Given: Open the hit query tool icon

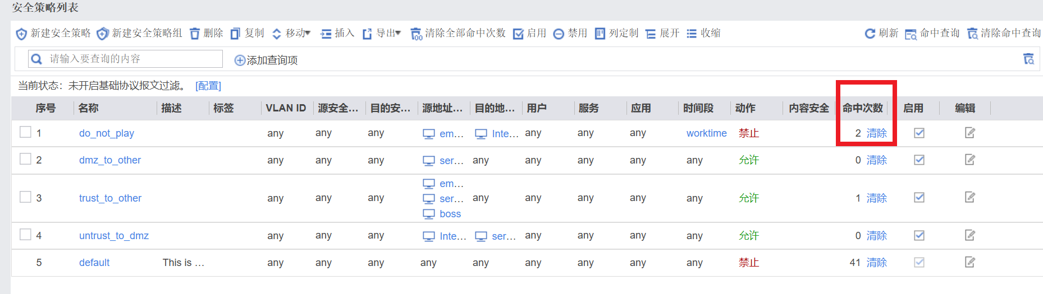Looking at the screenshot, I should (x=911, y=34).
